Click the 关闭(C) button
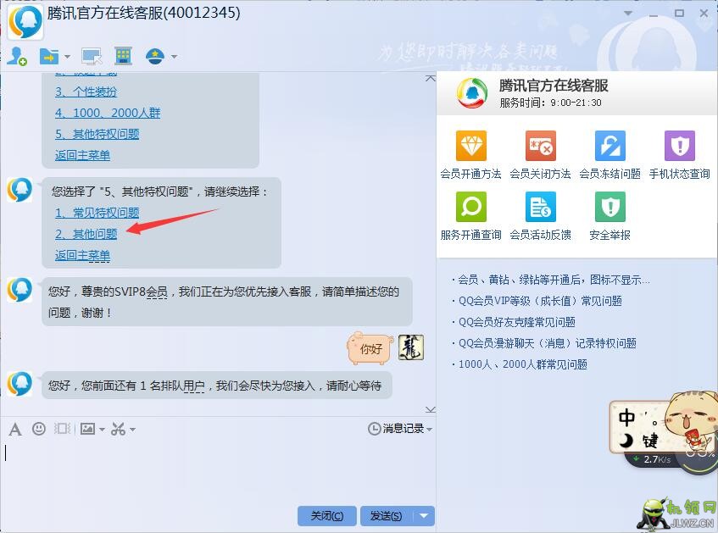Screen dimensions: 718x533 [x=327, y=516]
